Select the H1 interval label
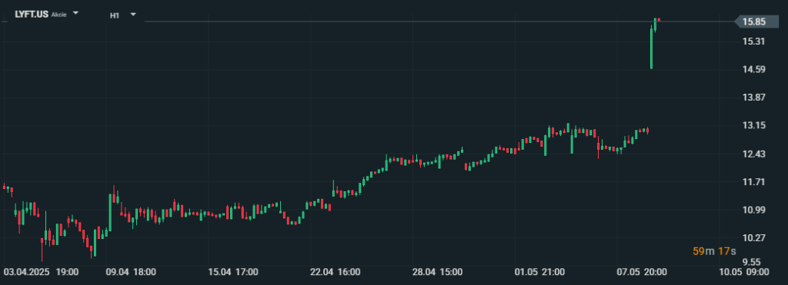The image size is (788, 285). [114, 15]
